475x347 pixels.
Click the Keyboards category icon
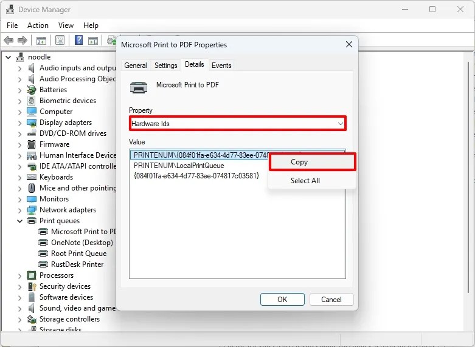coord(32,177)
